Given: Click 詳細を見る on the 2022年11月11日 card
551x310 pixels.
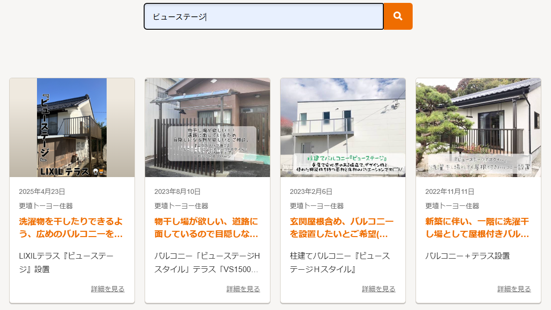Looking at the screenshot, I should tap(514, 289).
